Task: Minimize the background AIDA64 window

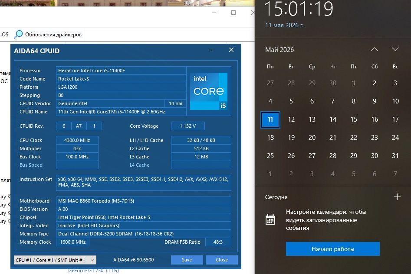Action: pos(214,13)
